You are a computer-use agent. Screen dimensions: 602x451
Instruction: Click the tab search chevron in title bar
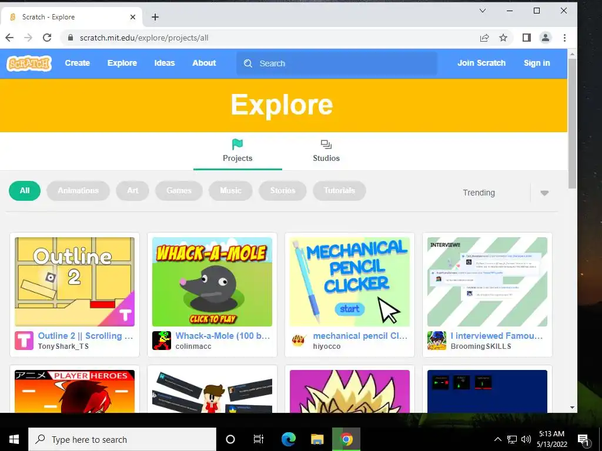483,11
